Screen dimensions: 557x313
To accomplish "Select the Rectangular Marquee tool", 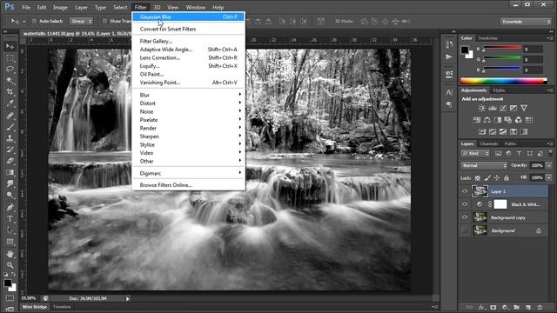I will tap(10, 58).
